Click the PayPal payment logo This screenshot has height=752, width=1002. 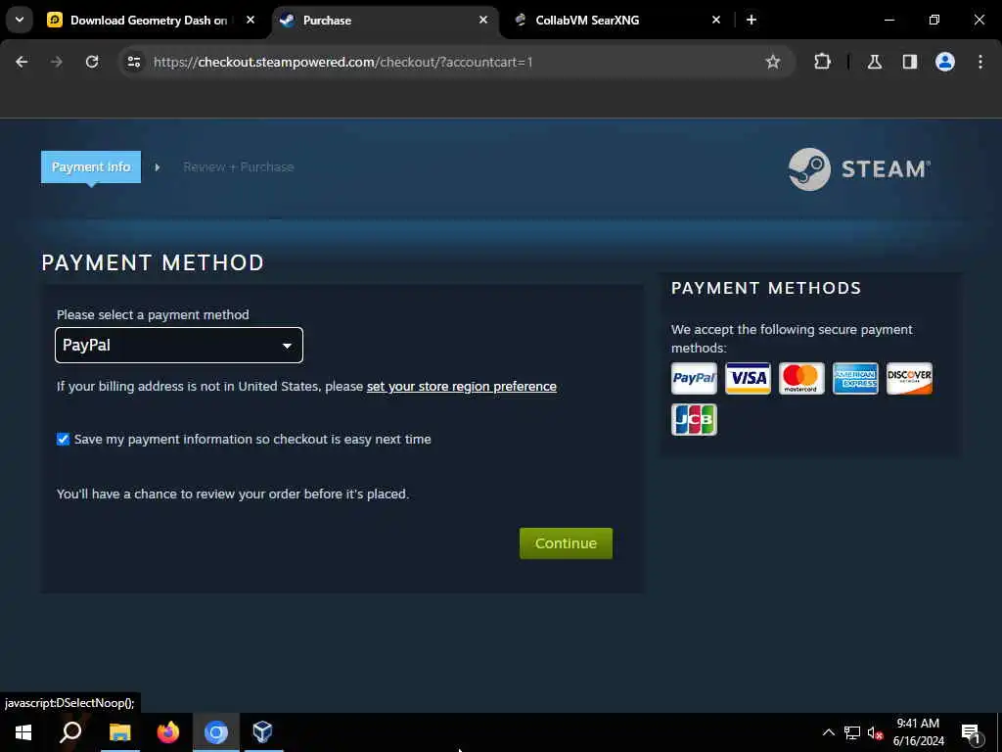(694, 378)
